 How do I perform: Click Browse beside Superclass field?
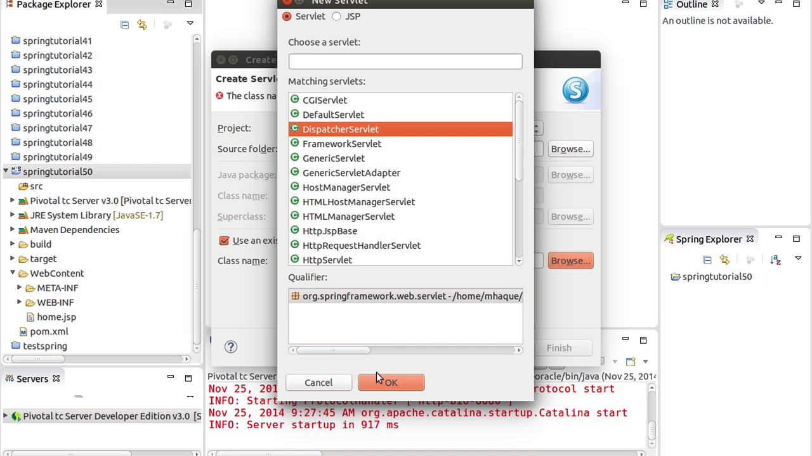tap(570, 217)
